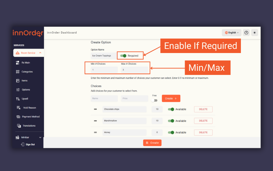273x171 pixels.
Task: Click the help question mark icon
Action: click(246, 32)
